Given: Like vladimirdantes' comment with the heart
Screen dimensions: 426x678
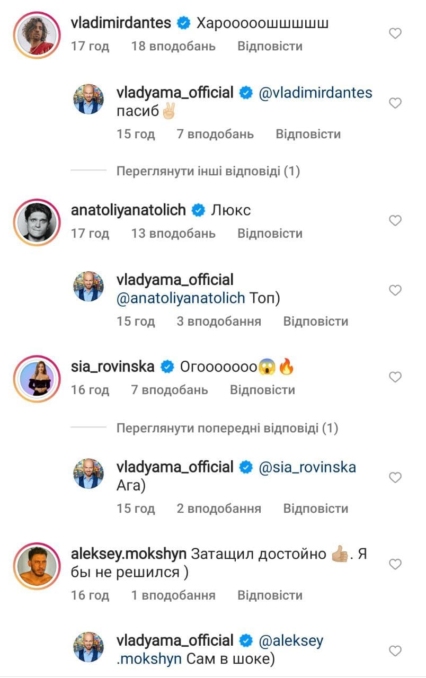Looking at the screenshot, I should tap(395, 34).
